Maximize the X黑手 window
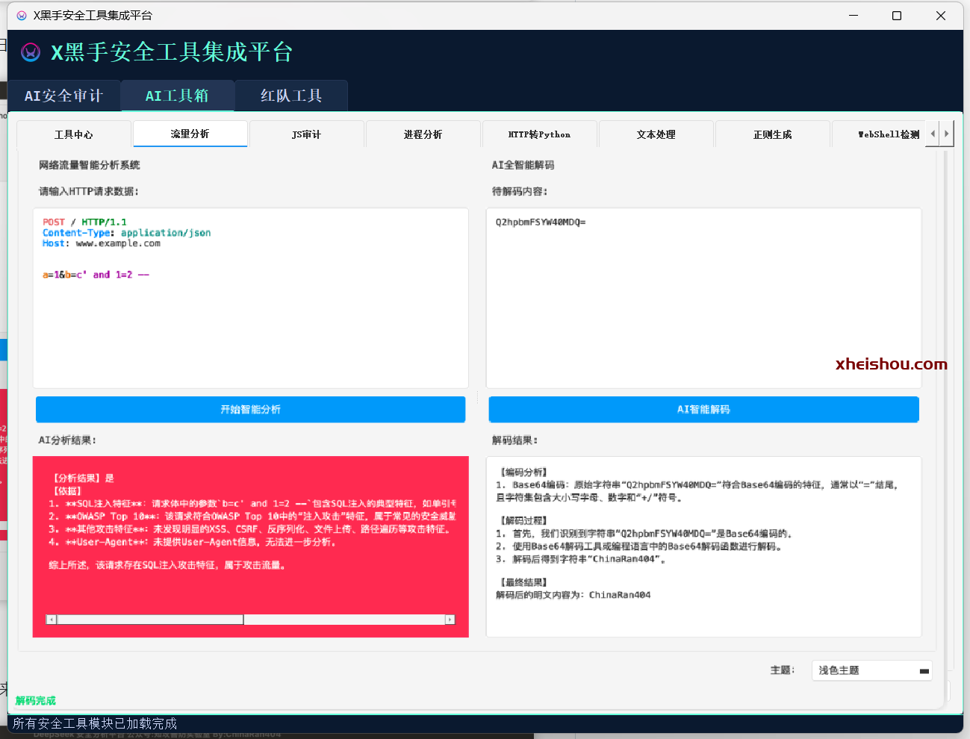Viewport: 970px width, 739px height. tap(897, 15)
